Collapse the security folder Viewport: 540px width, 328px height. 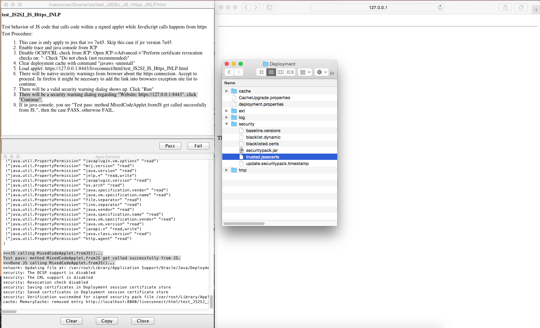pos(227,124)
